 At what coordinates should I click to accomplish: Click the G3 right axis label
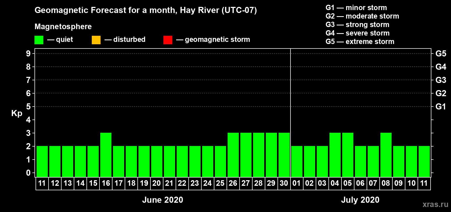(x=441, y=80)
